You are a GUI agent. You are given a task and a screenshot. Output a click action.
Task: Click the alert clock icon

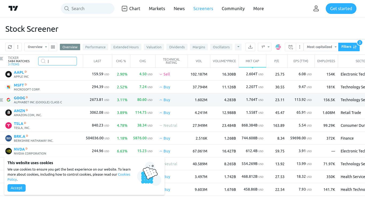click(x=290, y=47)
